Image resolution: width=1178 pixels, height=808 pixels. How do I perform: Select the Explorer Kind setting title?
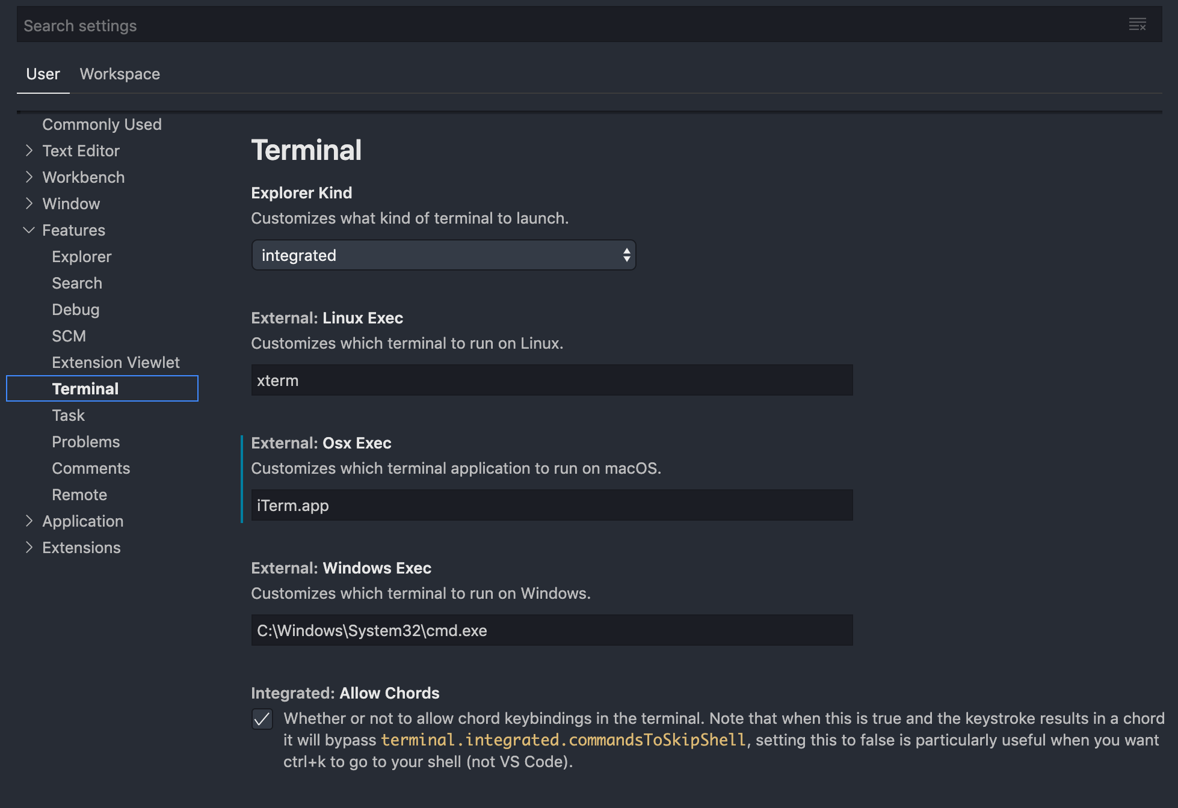pyautogui.click(x=301, y=193)
